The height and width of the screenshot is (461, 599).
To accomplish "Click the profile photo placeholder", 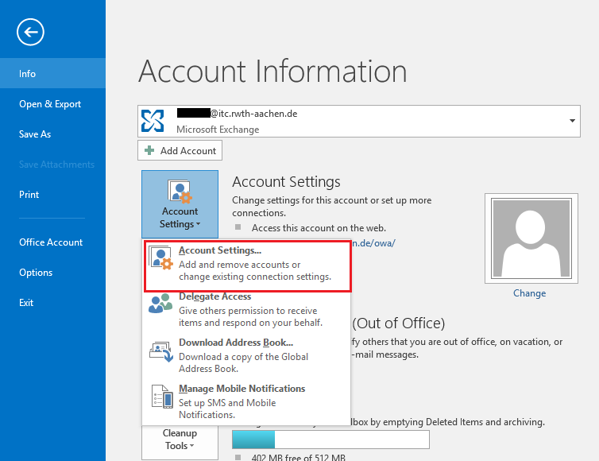I will click(531, 238).
